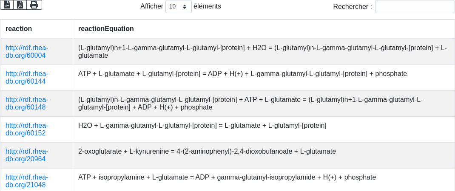Viewport: 455px width, 191px height.
Task: Click the 'Afficher' label text
Action: click(152, 6)
